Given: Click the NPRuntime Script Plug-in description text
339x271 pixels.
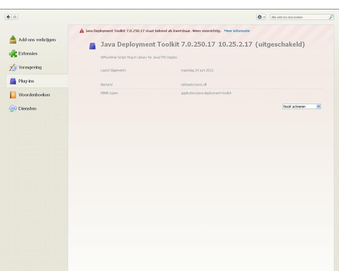Looking at the screenshot, I should [139, 57].
